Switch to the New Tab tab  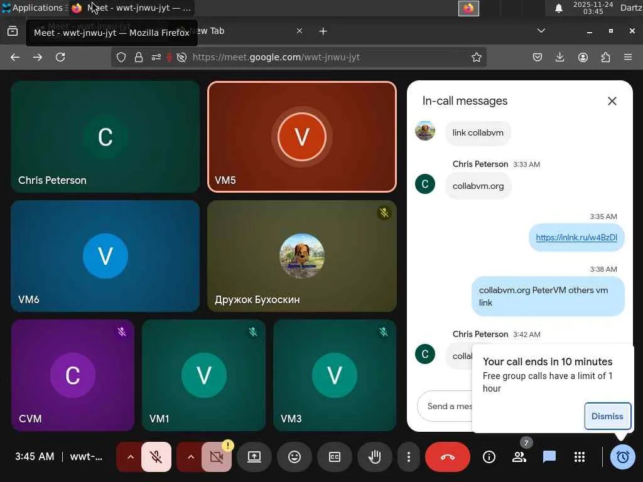pyautogui.click(x=242, y=31)
